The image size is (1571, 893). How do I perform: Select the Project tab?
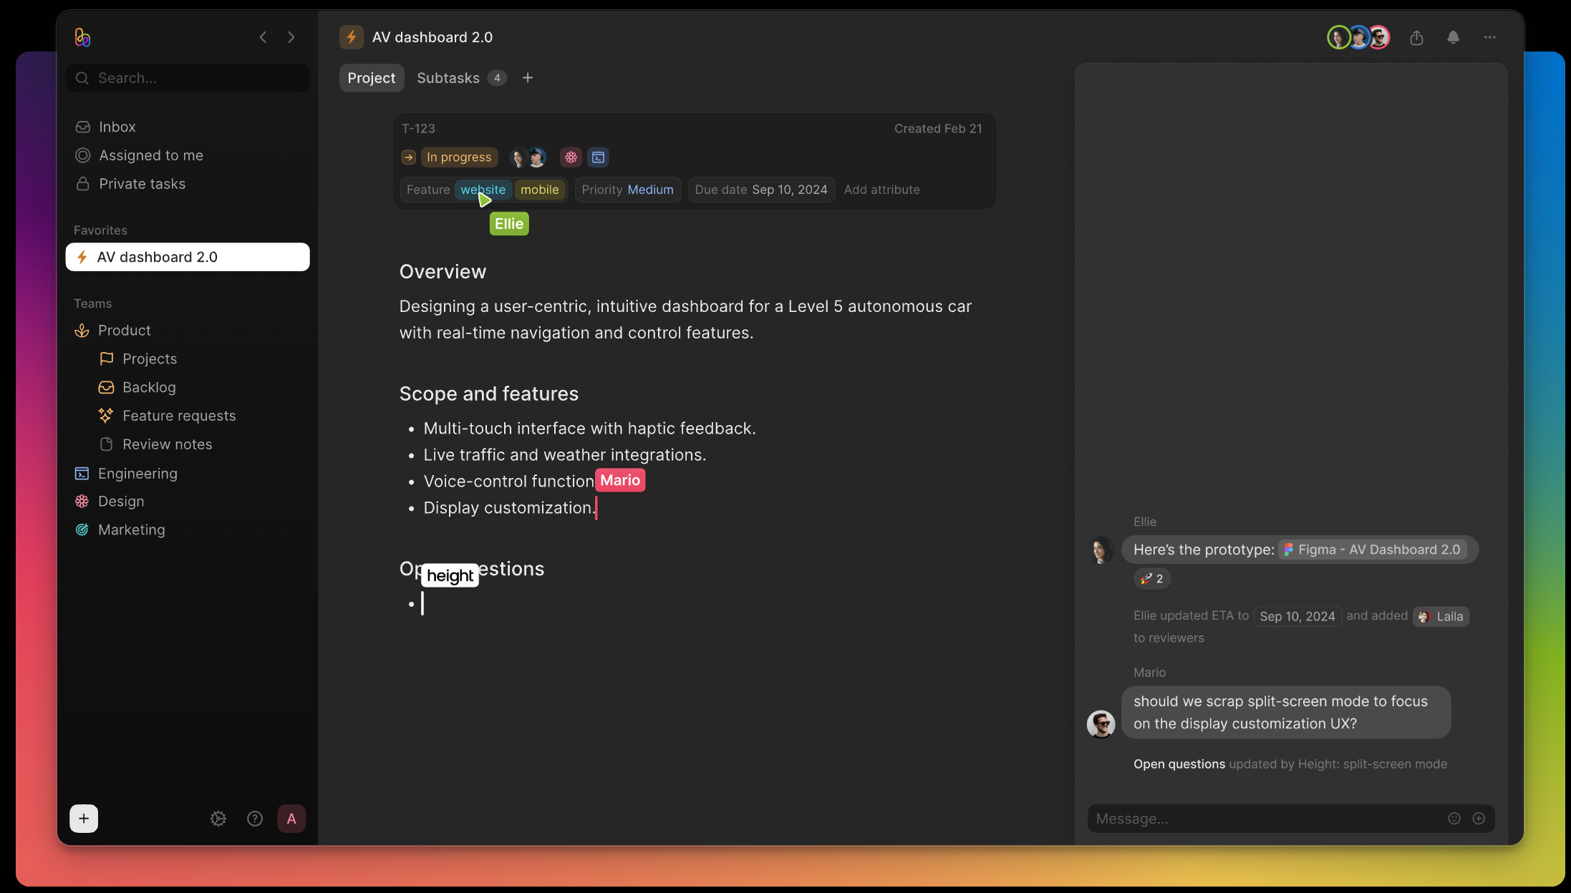click(372, 78)
